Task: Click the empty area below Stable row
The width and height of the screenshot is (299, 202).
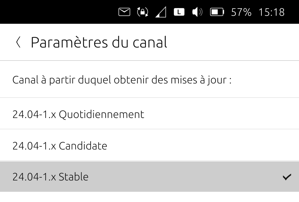Action: pos(149,197)
